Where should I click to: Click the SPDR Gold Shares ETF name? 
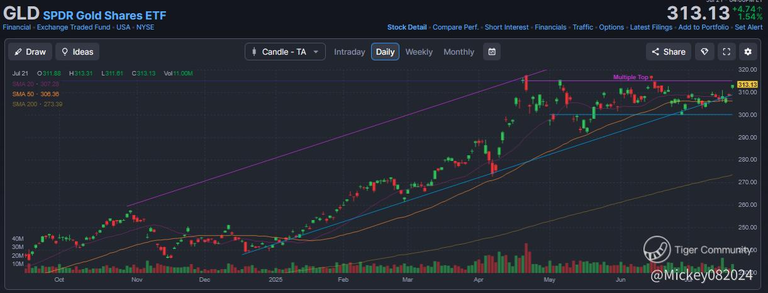104,14
